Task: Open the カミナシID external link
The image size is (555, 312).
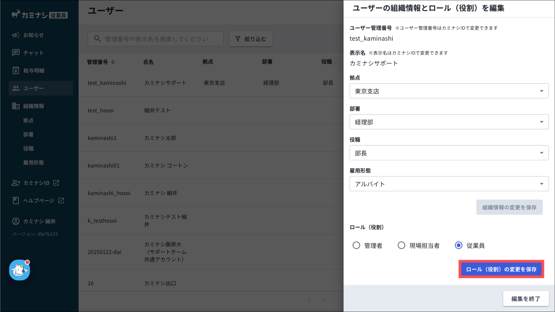Action: click(x=41, y=183)
